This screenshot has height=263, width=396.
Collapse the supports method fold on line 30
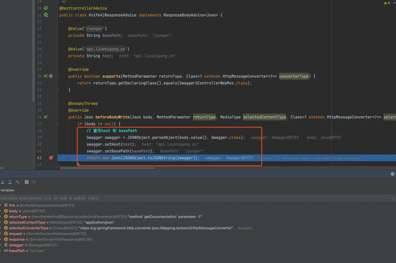(57, 76)
